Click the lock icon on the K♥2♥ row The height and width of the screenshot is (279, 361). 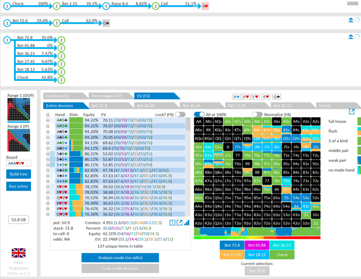(x=48, y=187)
